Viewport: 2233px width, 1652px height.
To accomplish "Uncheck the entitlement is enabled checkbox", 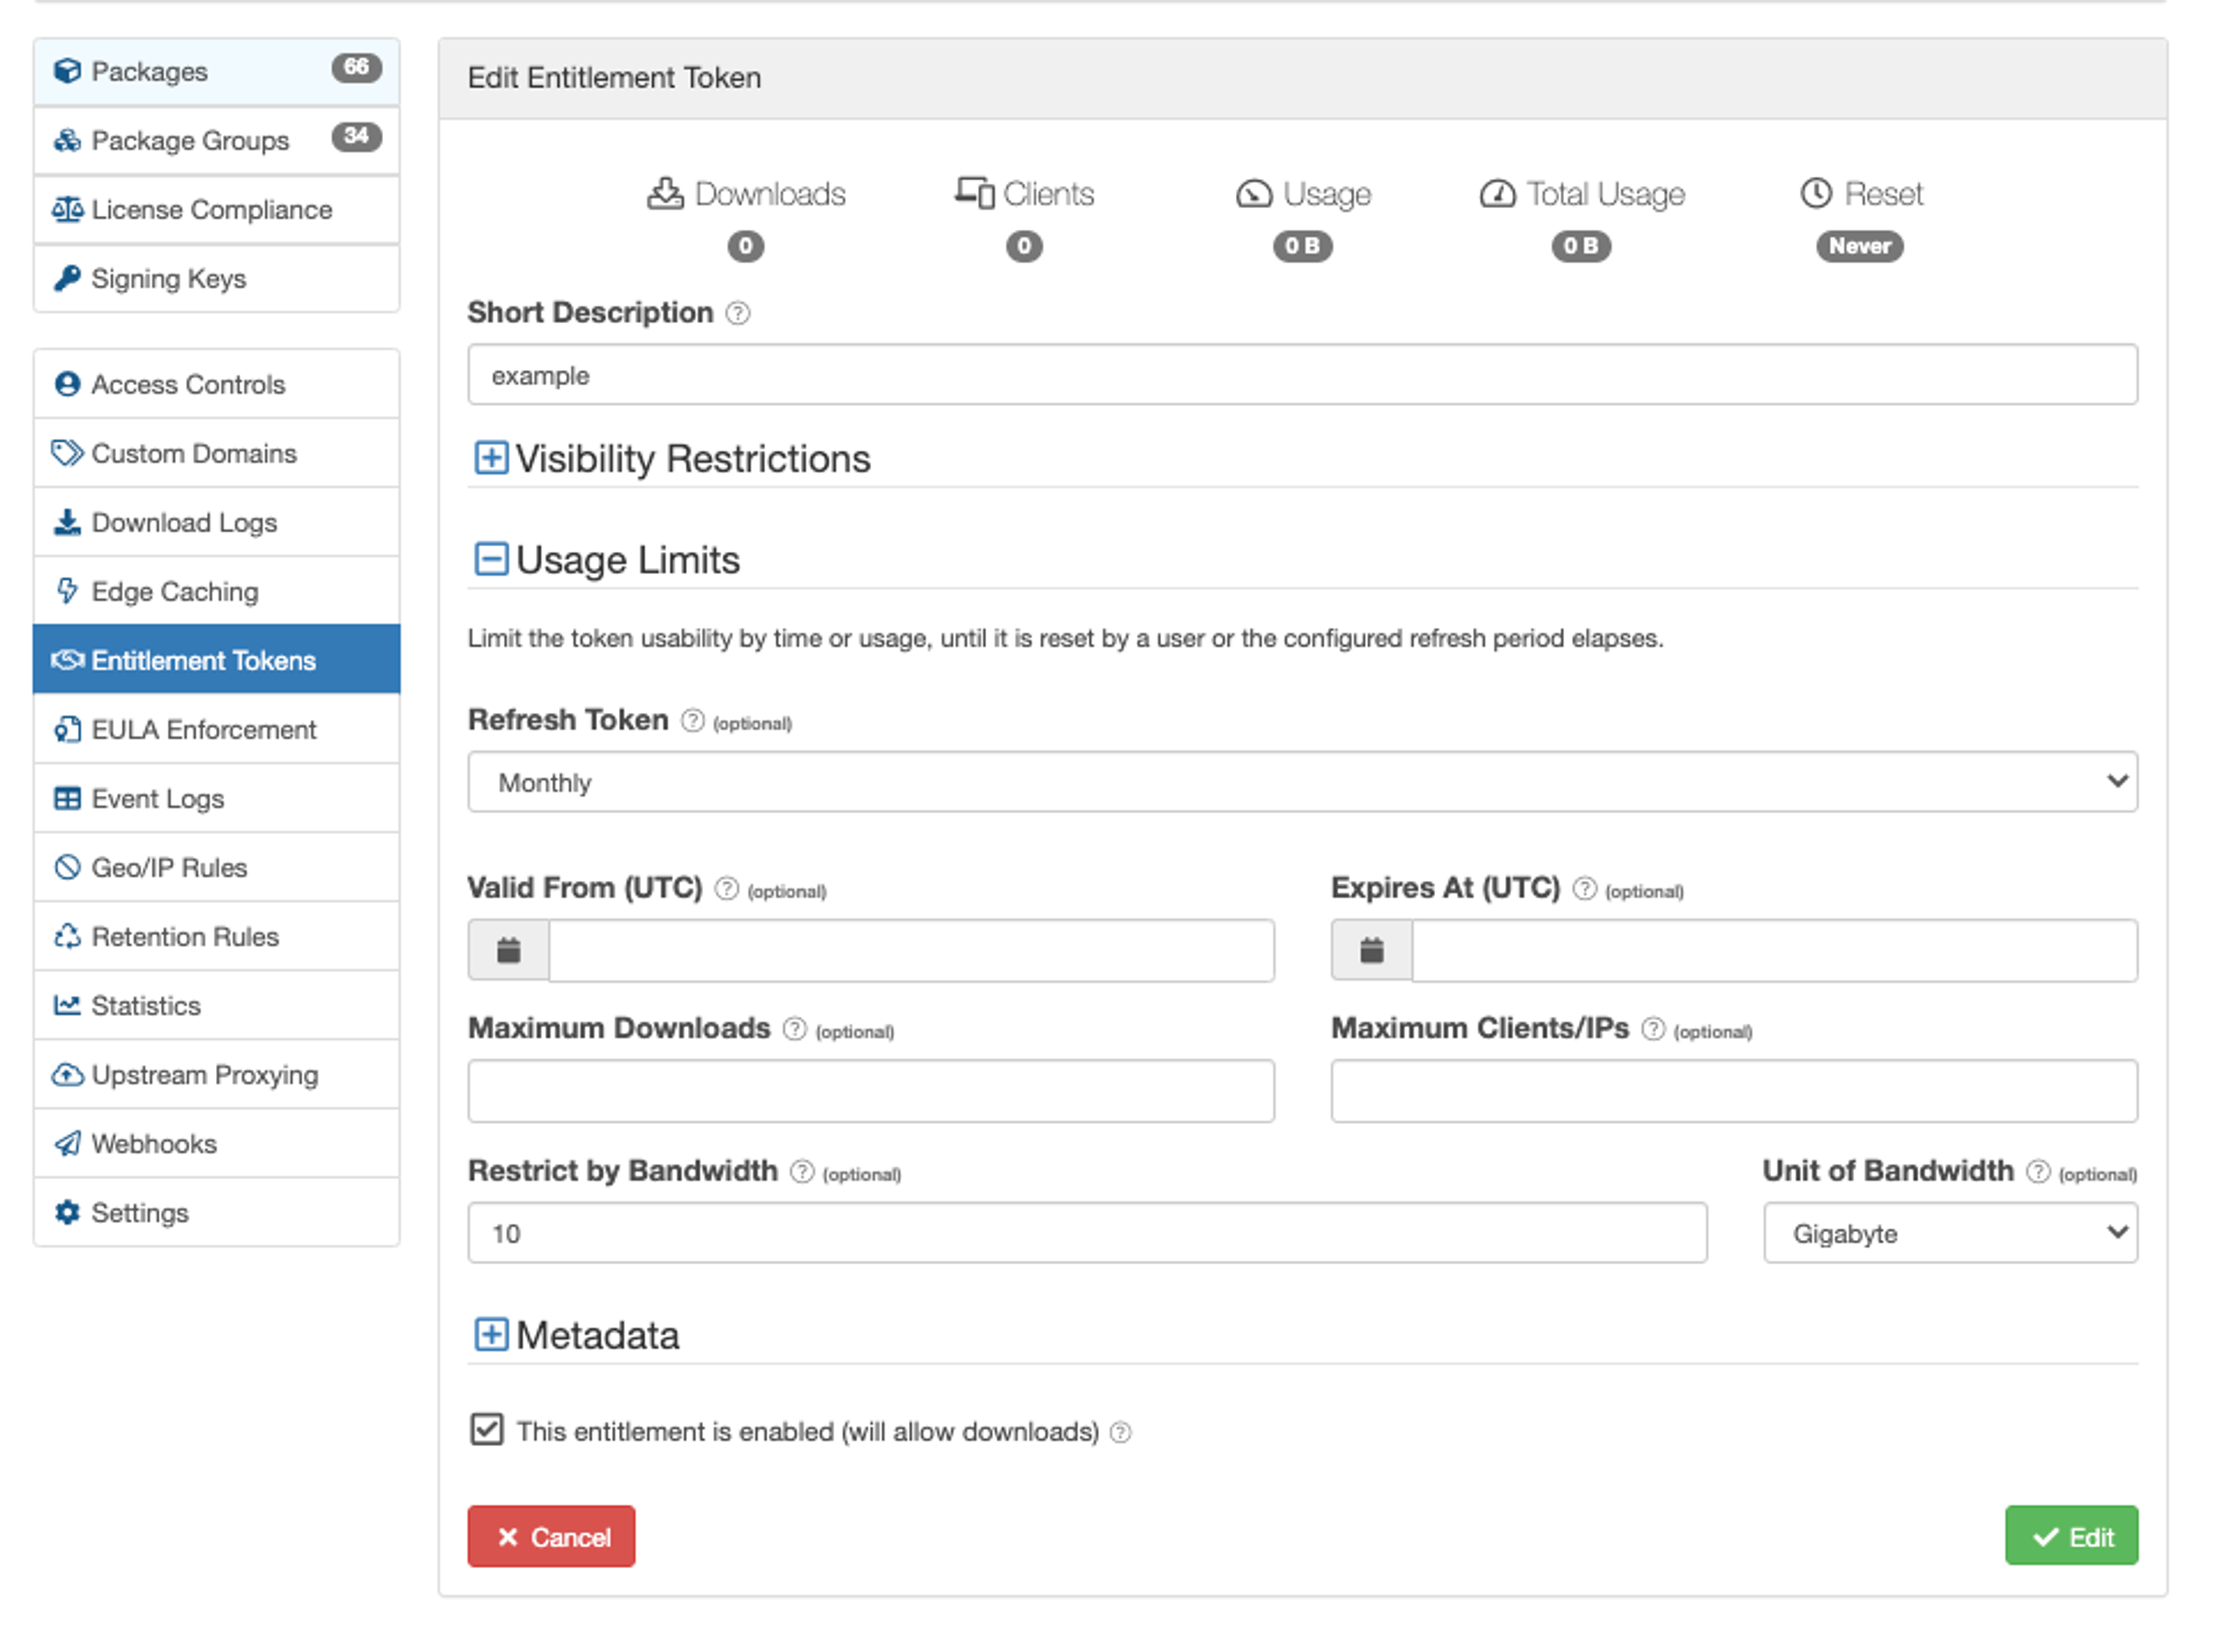I will coord(487,1430).
